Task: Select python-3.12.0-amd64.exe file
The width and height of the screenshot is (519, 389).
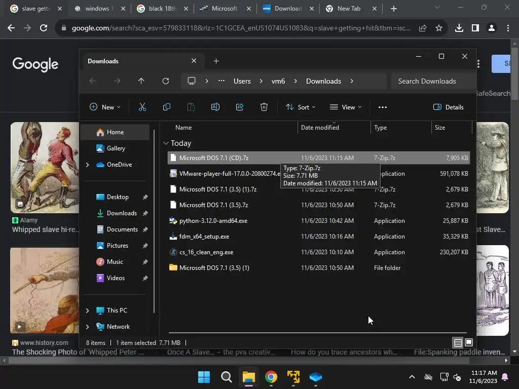Action: click(x=318, y=221)
